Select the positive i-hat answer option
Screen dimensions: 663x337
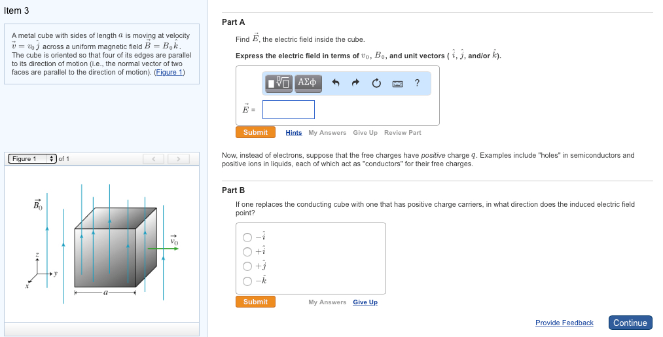tap(247, 252)
